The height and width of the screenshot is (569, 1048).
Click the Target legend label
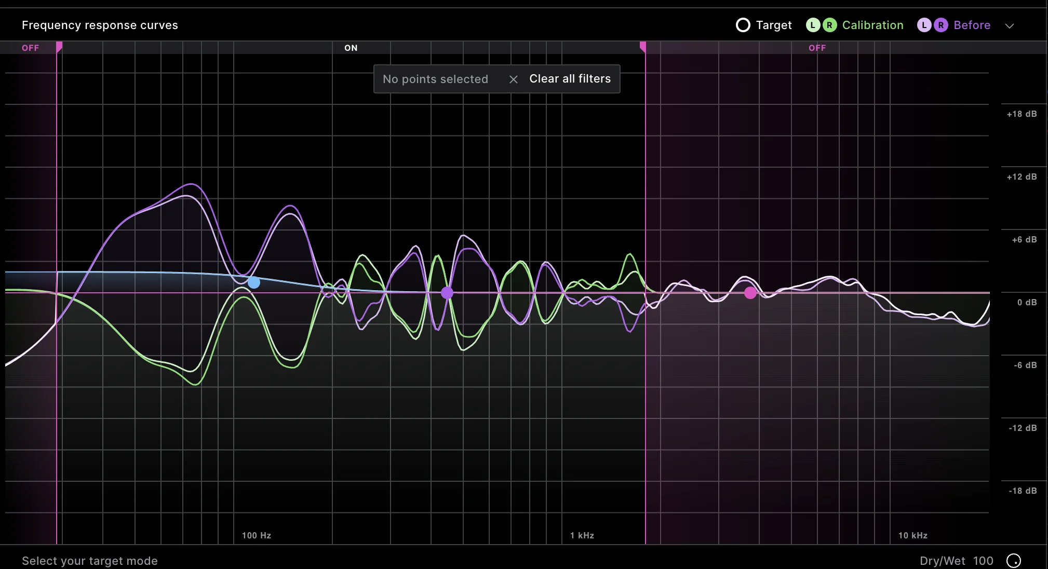[774, 25]
